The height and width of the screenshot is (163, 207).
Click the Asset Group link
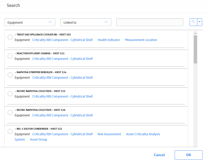pyautogui.click(x=38, y=140)
